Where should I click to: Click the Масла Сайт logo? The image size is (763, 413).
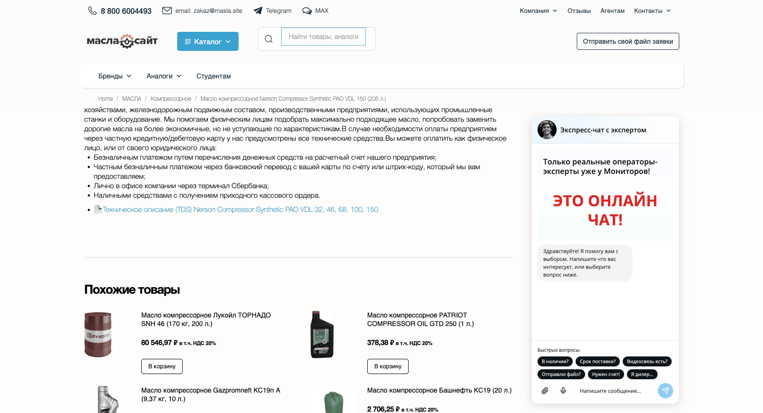[122, 41]
